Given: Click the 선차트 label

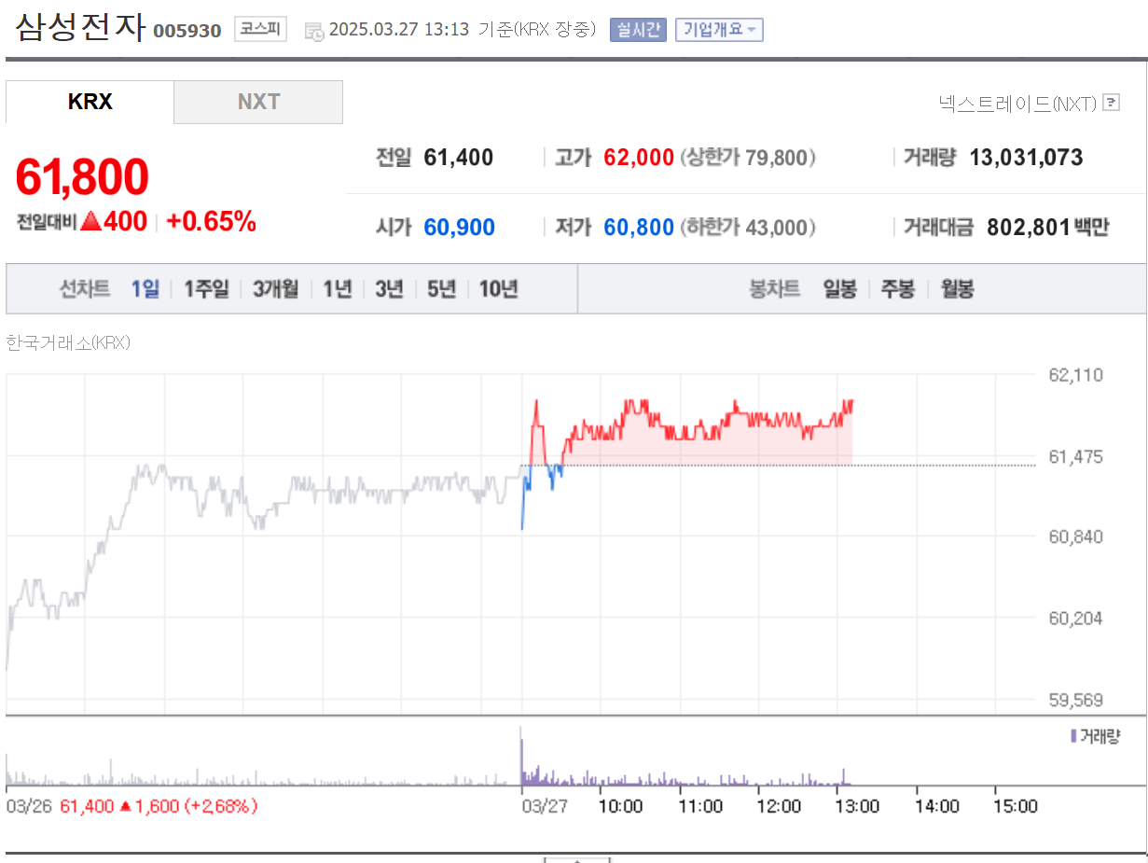Looking at the screenshot, I should [x=84, y=289].
